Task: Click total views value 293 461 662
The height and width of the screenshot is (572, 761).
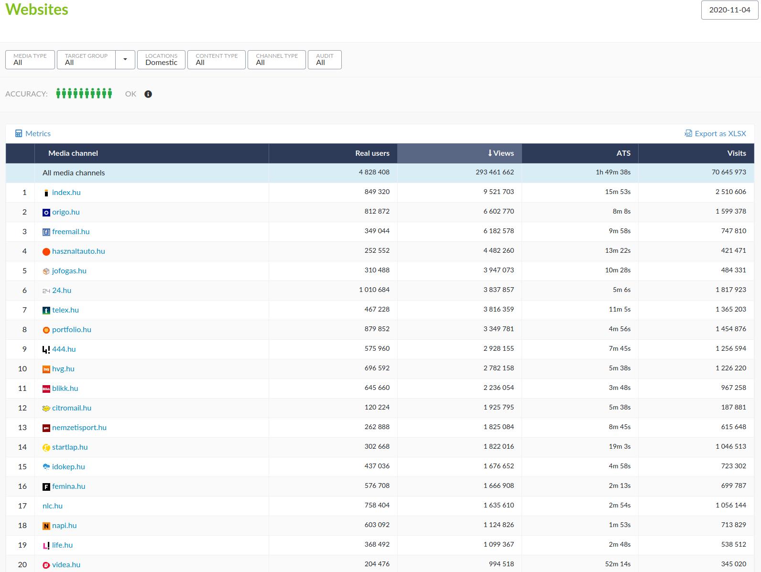Action: click(495, 173)
